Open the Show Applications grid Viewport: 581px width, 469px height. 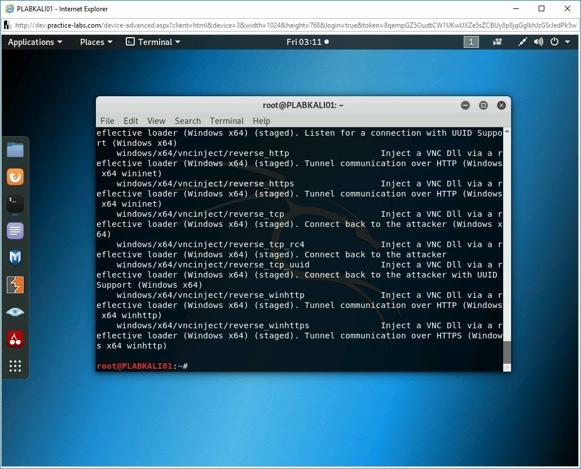pyautogui.click(x=15, y=366)
